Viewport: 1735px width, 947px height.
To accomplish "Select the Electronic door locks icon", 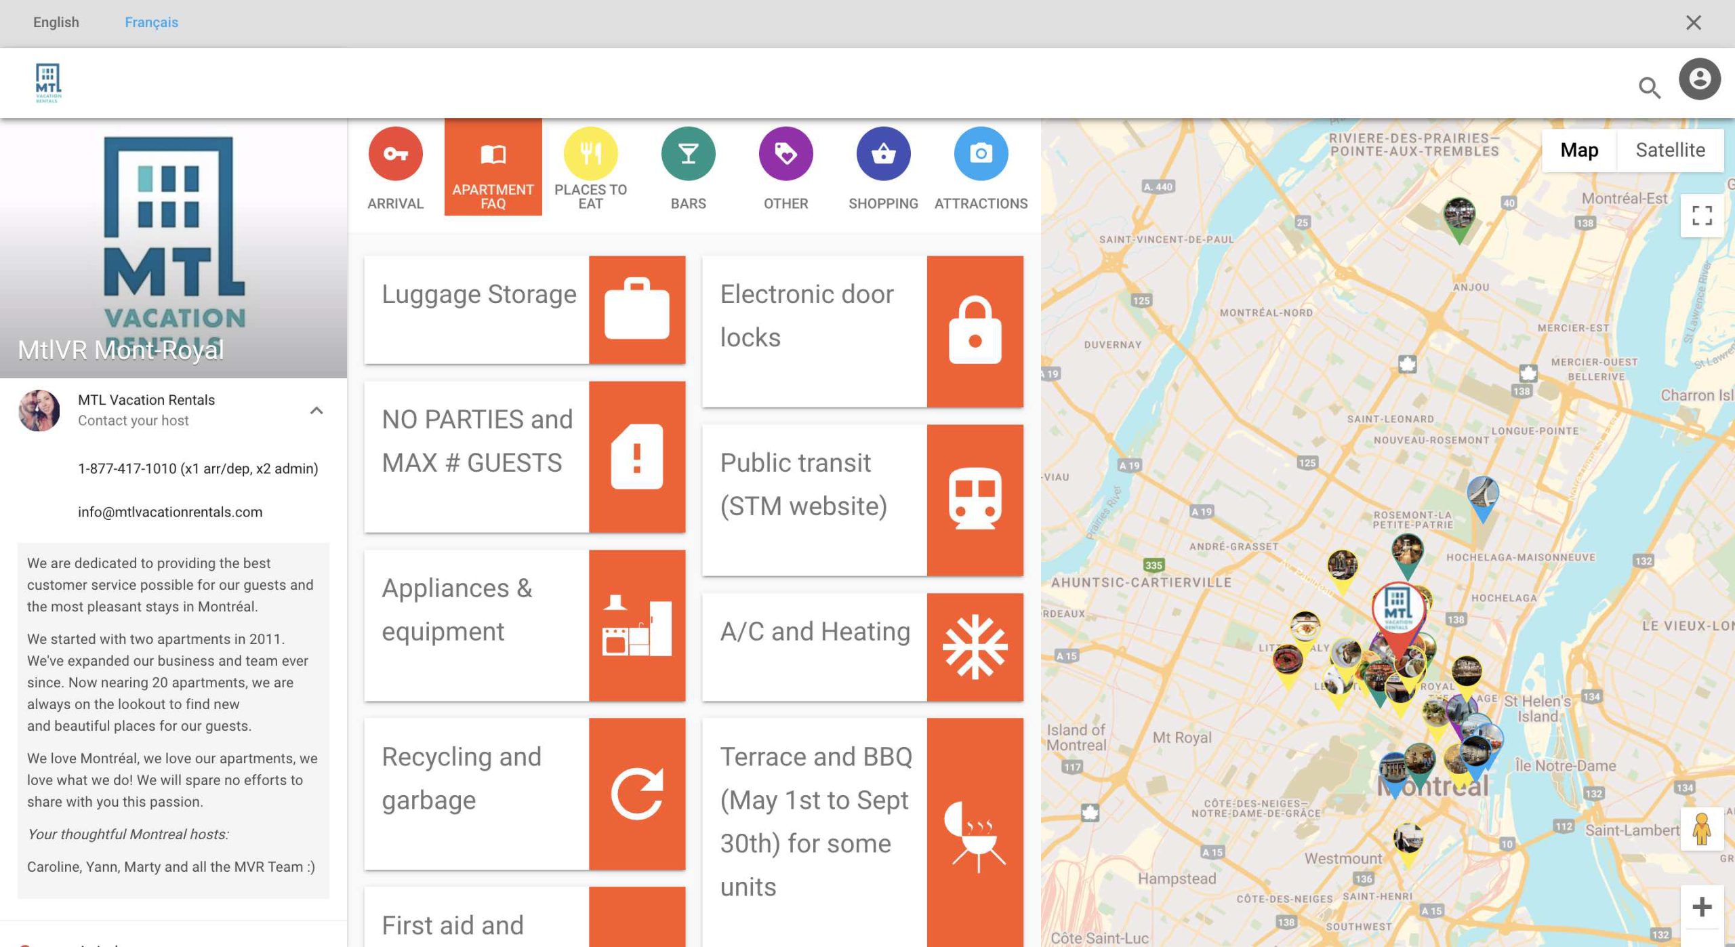I will (975, 331).
